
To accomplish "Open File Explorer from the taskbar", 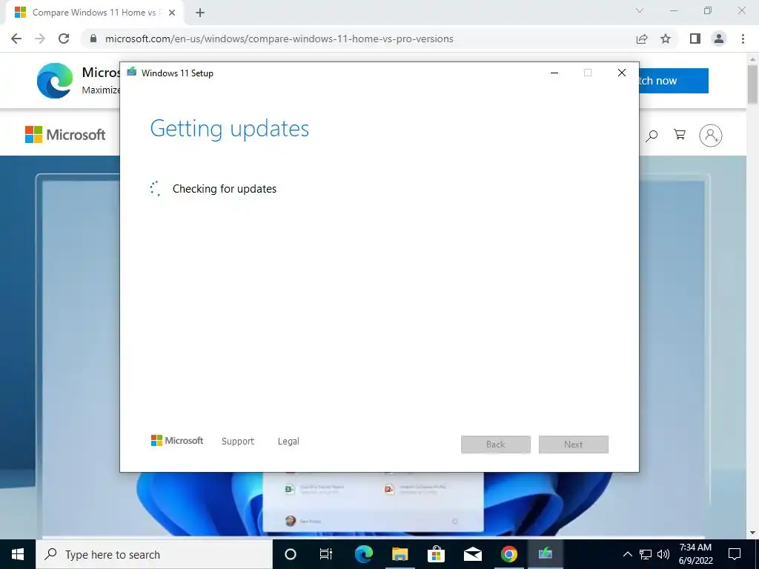I will (400, 554).
